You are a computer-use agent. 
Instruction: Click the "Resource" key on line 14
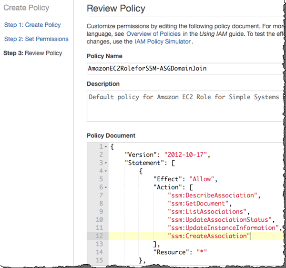(x=171, y=252)
